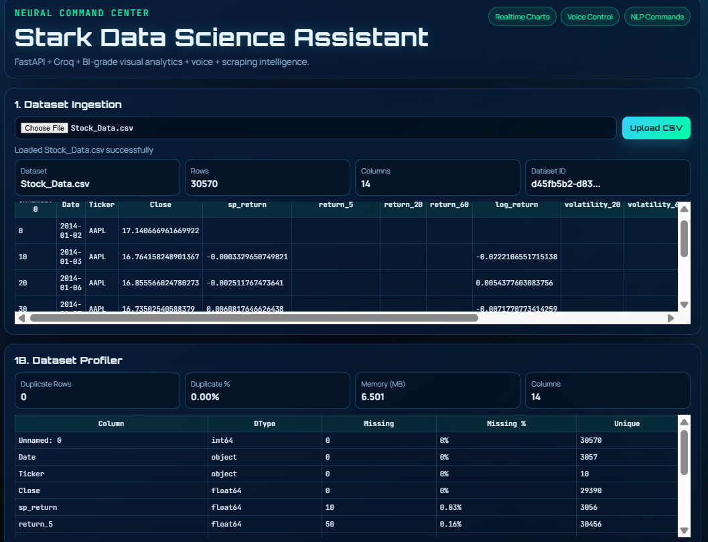Viewport: 708px width, 542px height.
Task: Click the Voice Control pill
Action: click(589, 17)
